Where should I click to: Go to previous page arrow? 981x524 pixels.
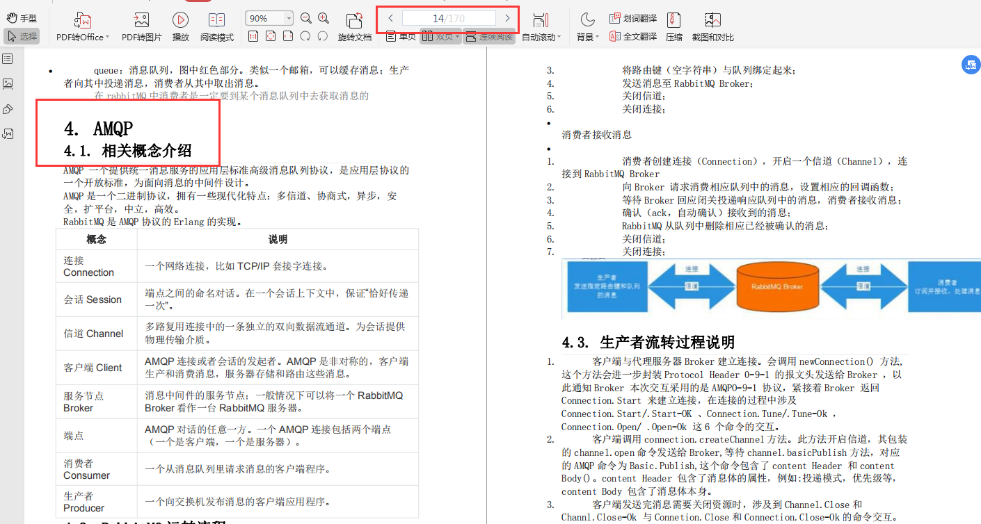(x=391, y=18)
